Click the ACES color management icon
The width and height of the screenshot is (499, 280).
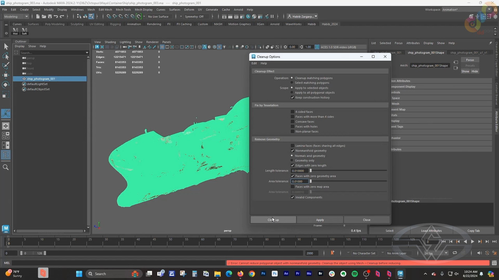tap(317, 47)
